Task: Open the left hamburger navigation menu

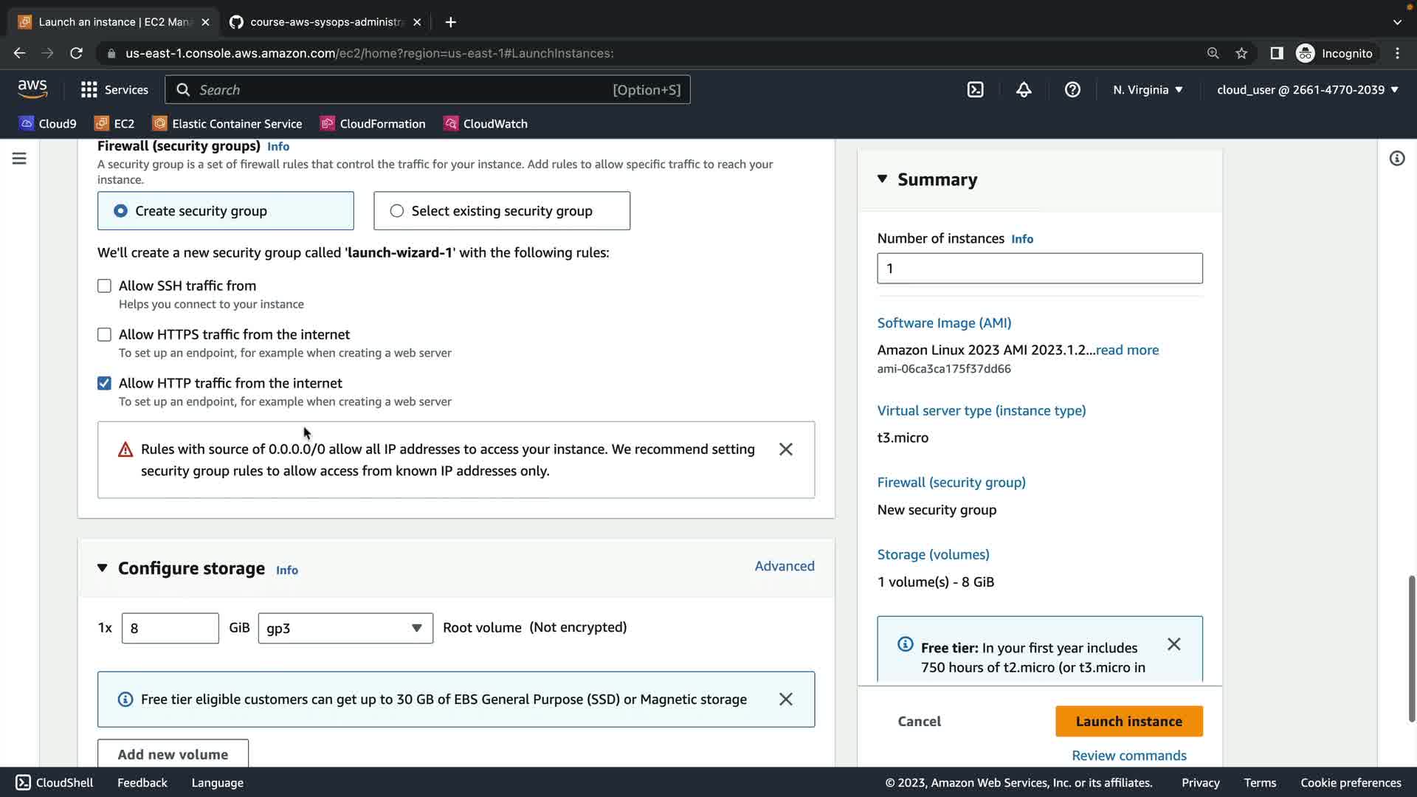Action: (x=19, y=159)
